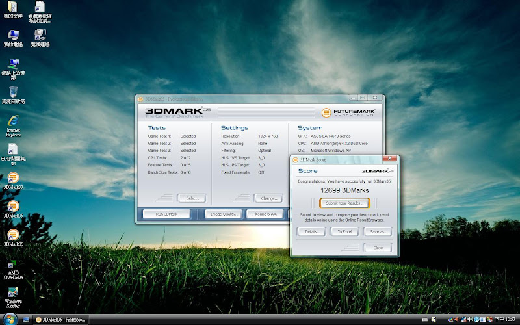Click the Game Test 2: Selected row

click(172, 144)
